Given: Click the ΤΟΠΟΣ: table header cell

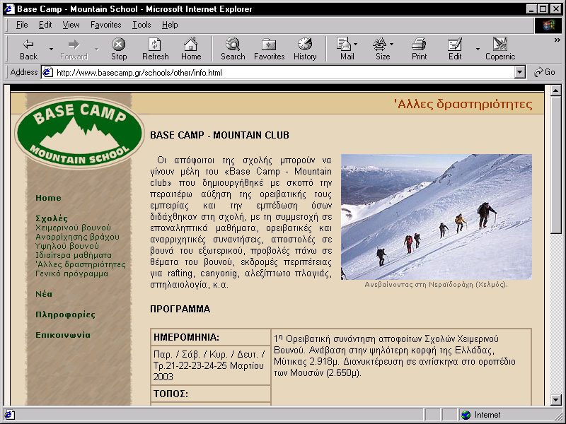Looking at the screenshot, I should [x=211, y=394].
